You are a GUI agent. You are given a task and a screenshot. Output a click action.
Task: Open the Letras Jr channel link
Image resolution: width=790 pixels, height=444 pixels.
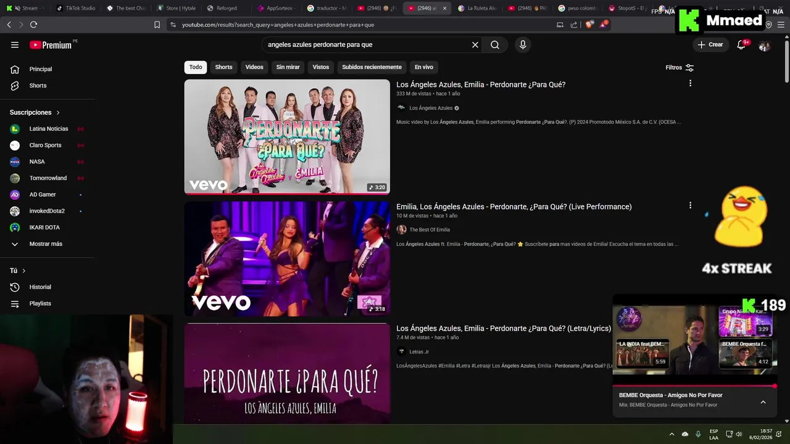pyautogui.click(x=419, y=351)
